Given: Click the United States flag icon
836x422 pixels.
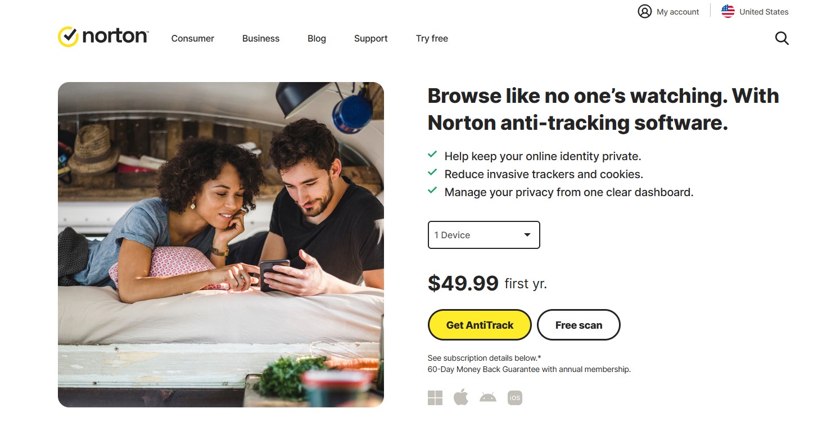Looking at the screenshot, I should click(x=728, y=11).
